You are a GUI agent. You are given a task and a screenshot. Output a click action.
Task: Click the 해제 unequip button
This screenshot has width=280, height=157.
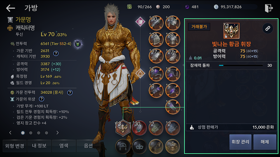[x=265, y=142]
